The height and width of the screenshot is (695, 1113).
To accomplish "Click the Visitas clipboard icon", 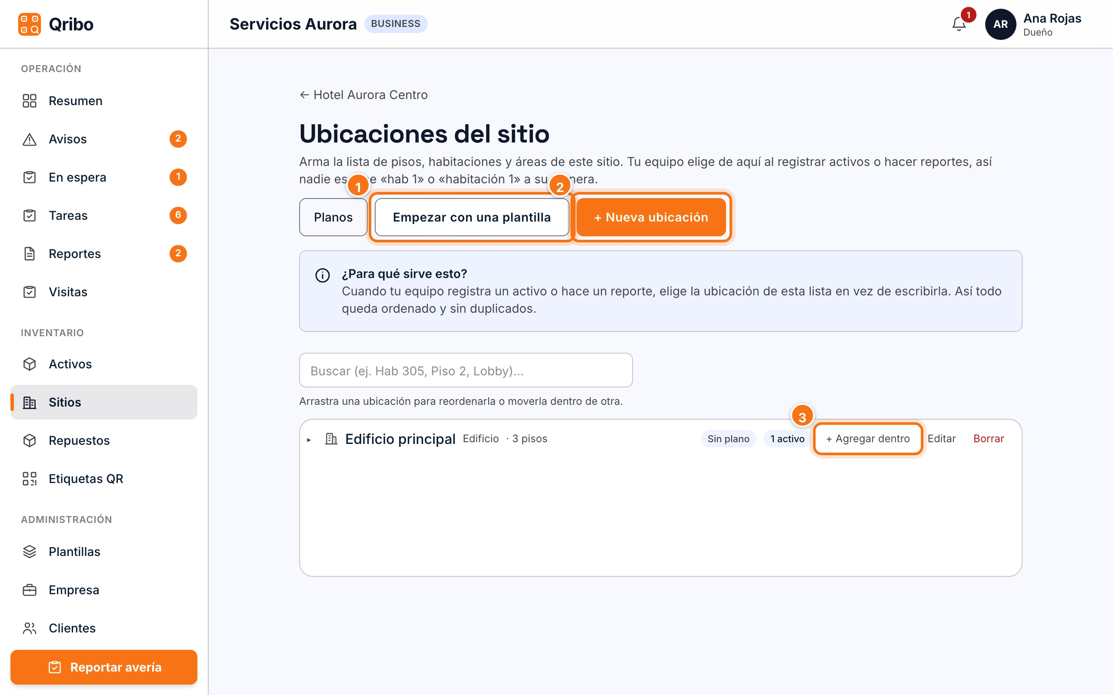I will [30, 291].
